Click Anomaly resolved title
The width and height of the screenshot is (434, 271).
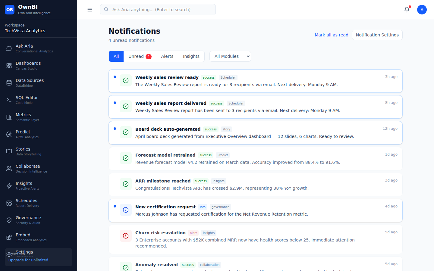click(156, 265)
